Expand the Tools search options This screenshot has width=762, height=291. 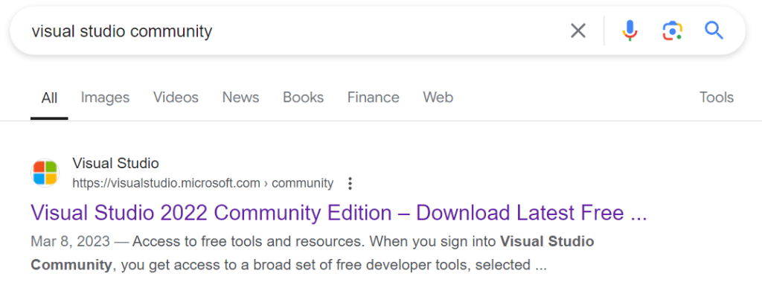tap(717, 97)
